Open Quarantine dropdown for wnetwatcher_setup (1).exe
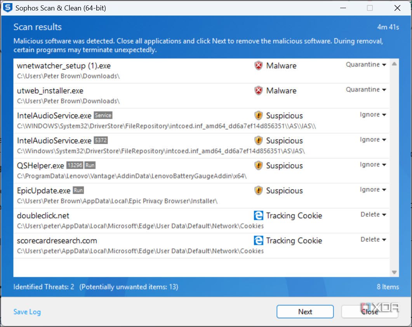Screen dimensions: 412x327 point(366,64)
